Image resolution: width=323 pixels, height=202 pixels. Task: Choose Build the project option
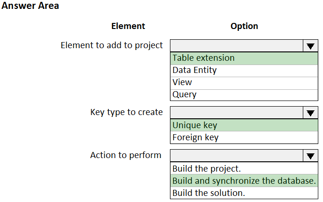pos(207,168)
